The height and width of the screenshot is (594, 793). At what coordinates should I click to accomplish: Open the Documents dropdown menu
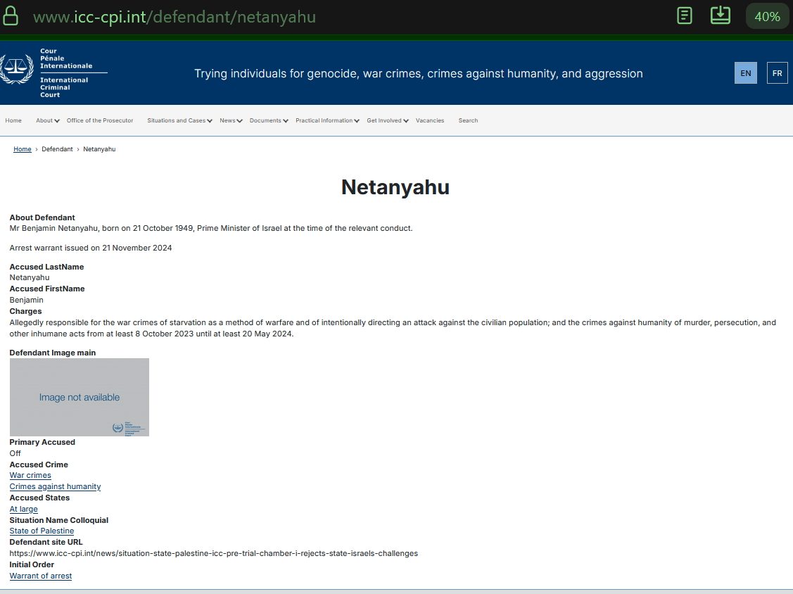tap(268, 120)
